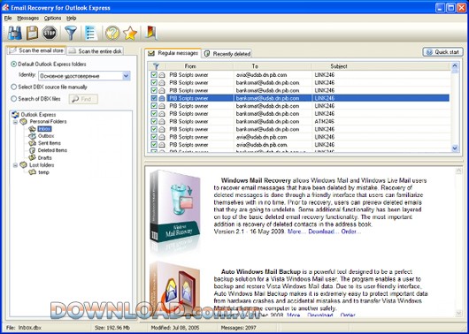Select Lost folders in the tree
This screenshot has height=334, width=469.
click(x=42, y=165)
